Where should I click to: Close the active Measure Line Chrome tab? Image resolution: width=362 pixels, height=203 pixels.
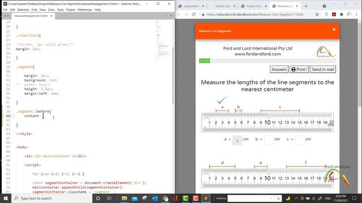pos(297,6)
